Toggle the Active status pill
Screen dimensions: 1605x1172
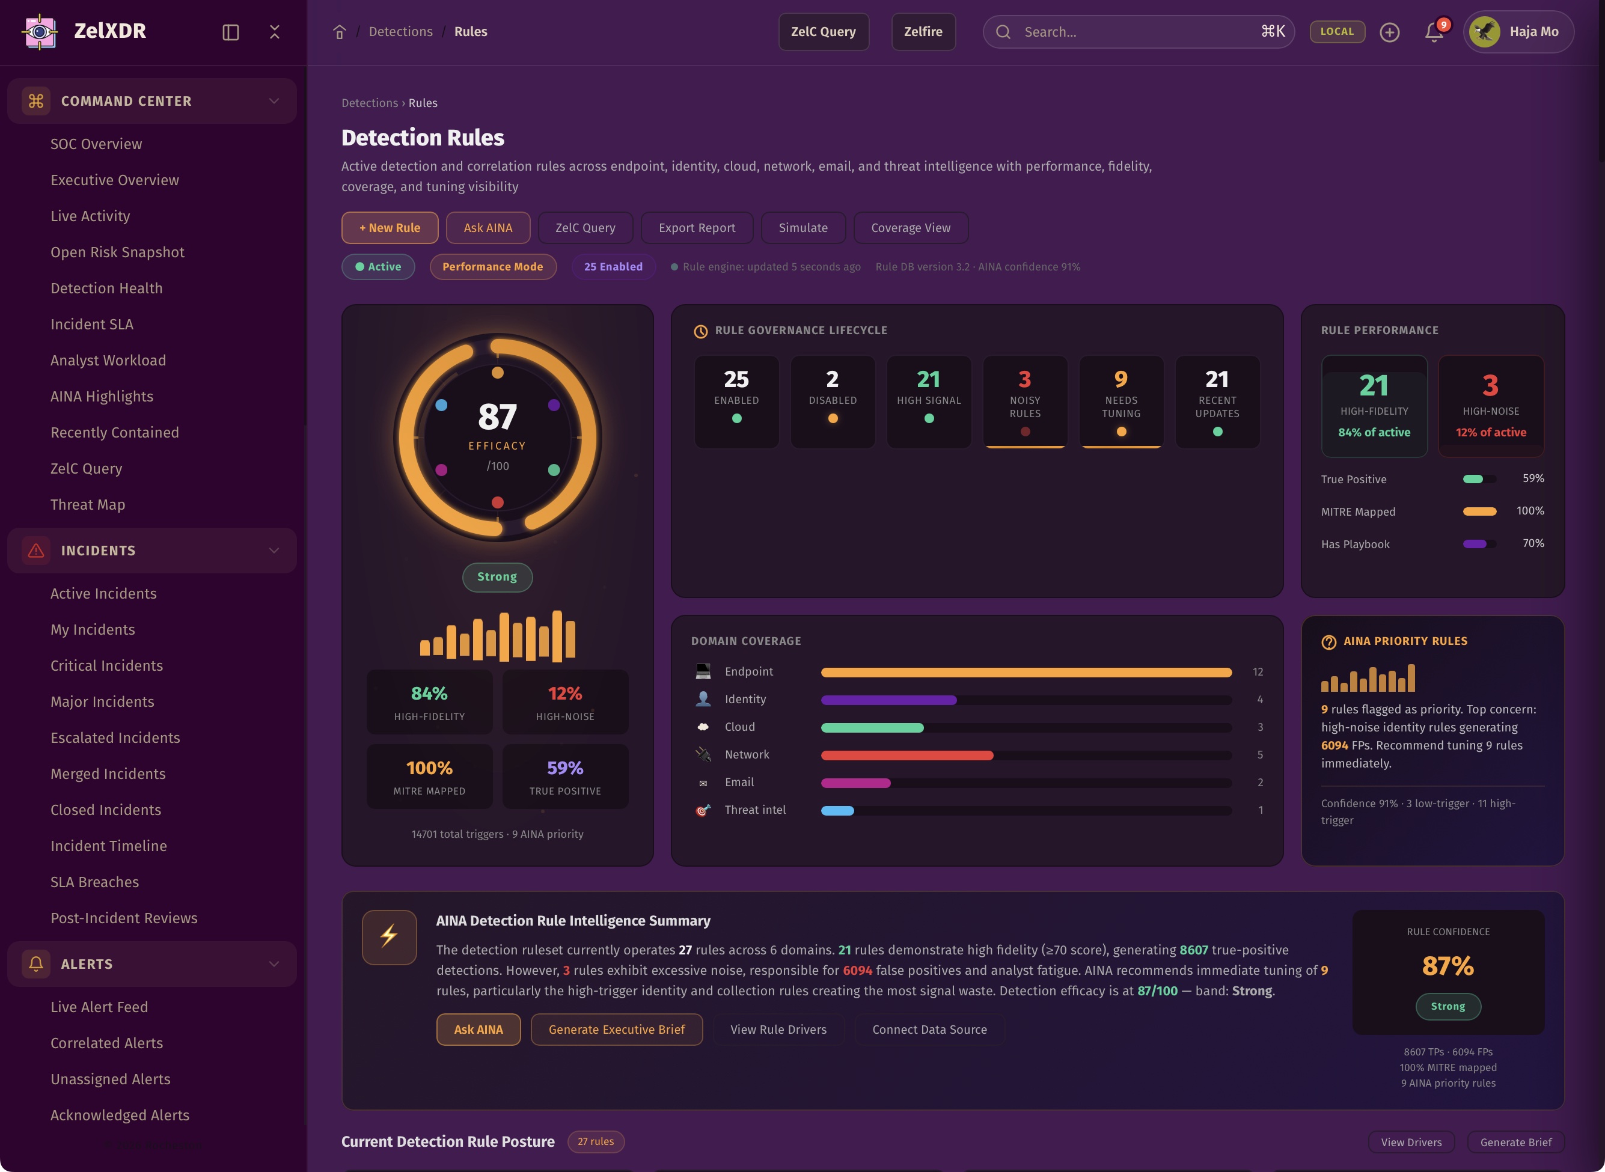point(378,267)
